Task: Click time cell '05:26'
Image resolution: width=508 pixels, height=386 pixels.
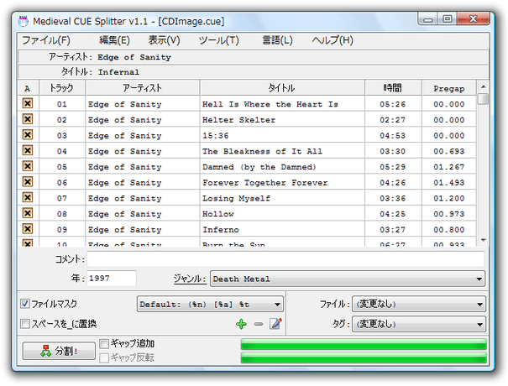Action: click(393, 104)
